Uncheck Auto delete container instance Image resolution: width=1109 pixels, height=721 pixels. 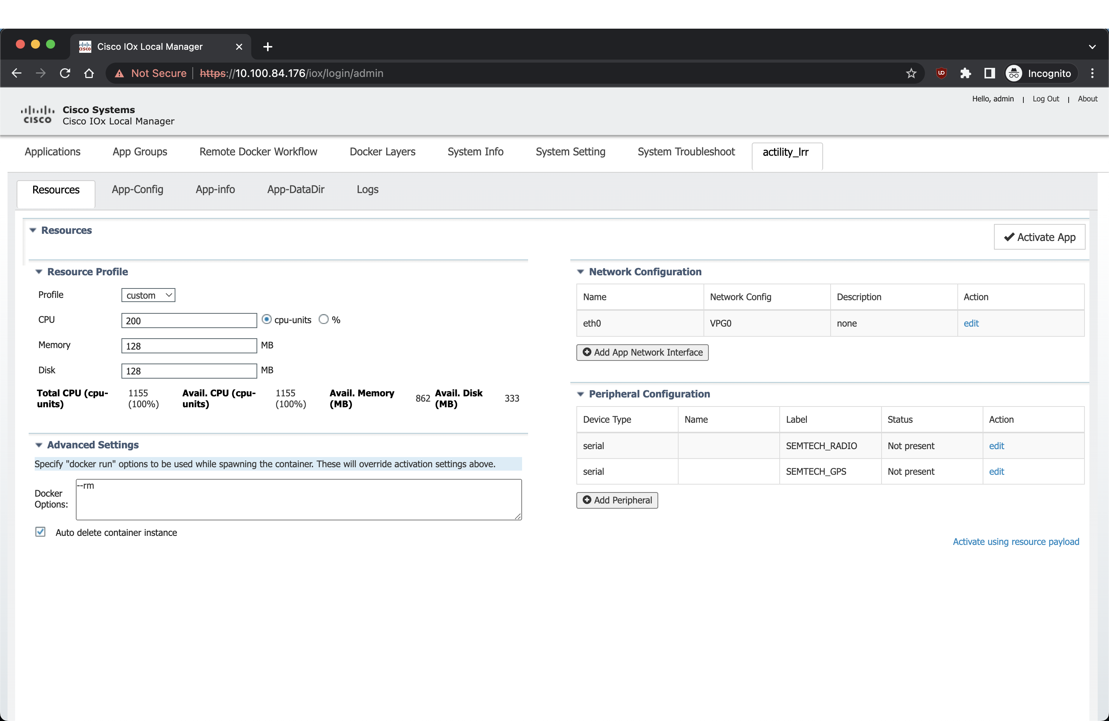[x=40, y=532]
